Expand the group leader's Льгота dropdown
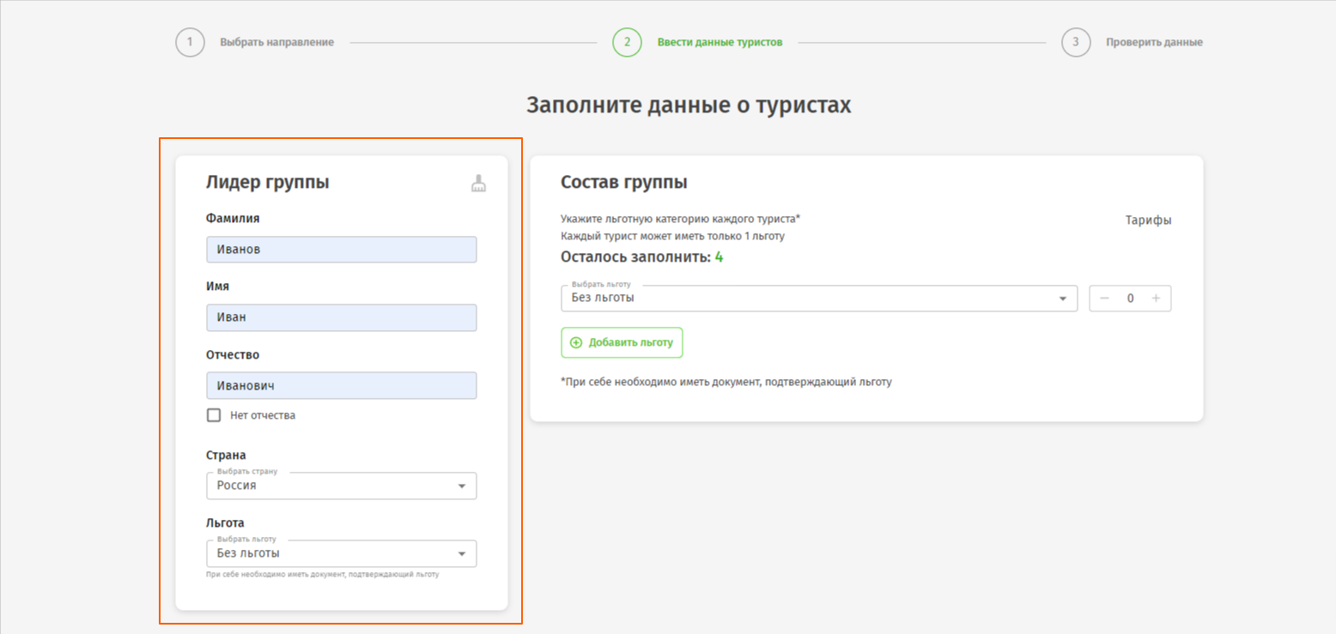The width and height of the screenshot is (1336, 634). tap(341, 553)
